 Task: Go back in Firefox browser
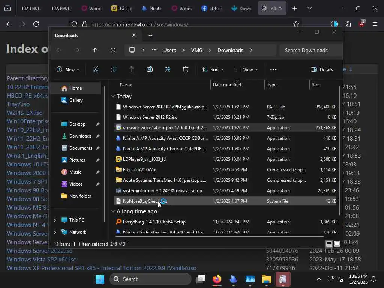coord(9,24)
